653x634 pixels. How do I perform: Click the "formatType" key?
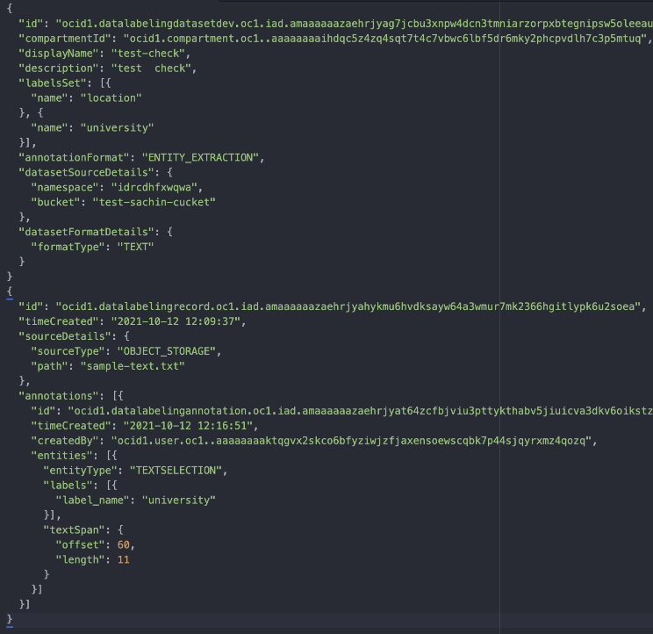pyautogui.click(x=68, y=247)
